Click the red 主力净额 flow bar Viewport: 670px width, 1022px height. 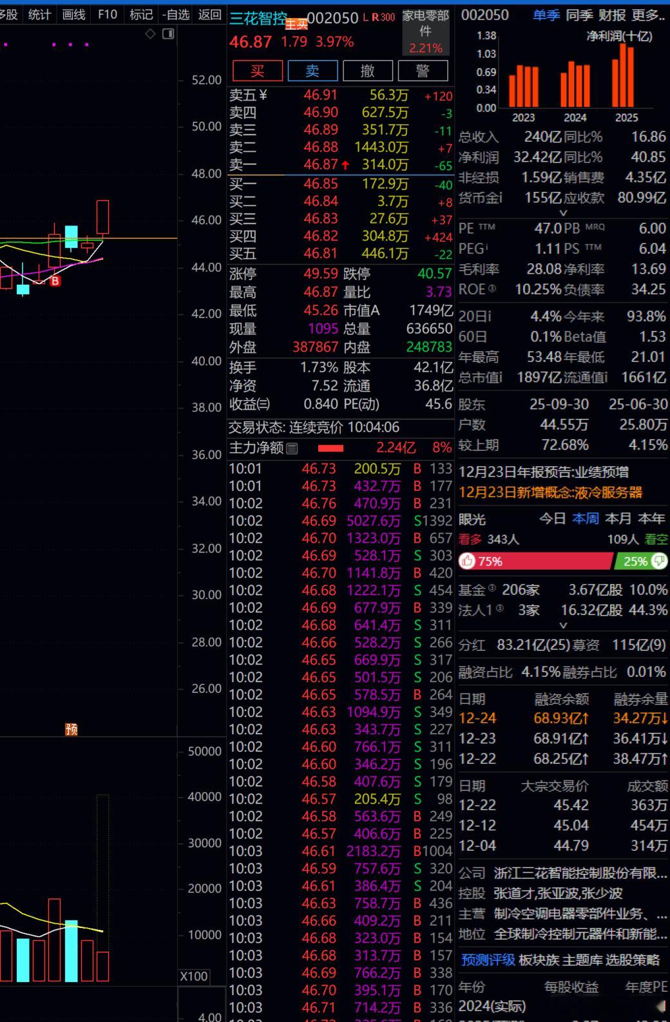click(x=330, y=448)
